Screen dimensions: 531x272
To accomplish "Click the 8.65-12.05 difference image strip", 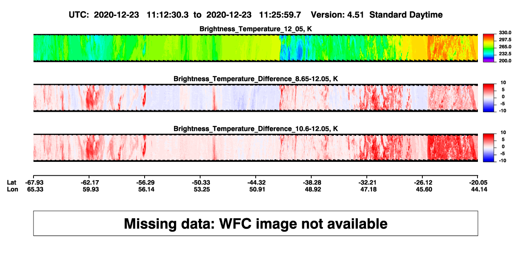I will pyautogui.click(x=256, y=98).
